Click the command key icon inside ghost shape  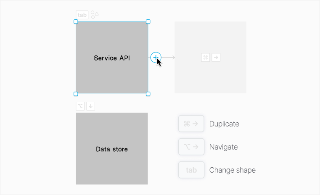pos(206,58)
